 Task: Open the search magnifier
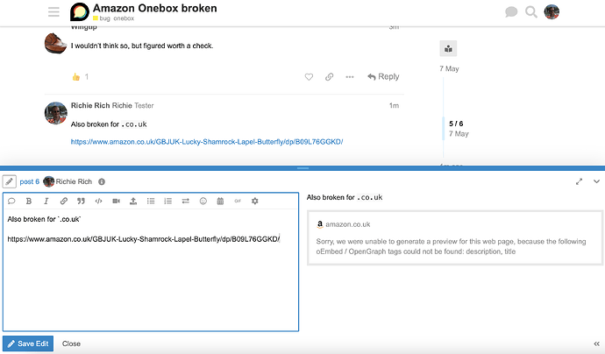coord(531,12)
